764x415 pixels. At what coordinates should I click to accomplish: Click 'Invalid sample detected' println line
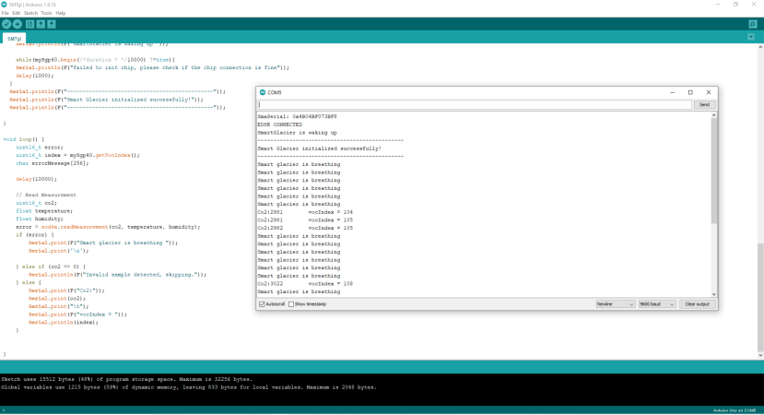tap(117, 275)
